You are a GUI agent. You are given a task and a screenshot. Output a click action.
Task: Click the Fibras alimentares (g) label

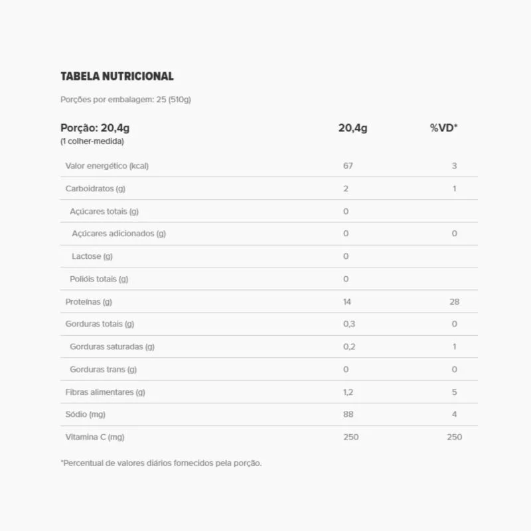click(105, 392)
